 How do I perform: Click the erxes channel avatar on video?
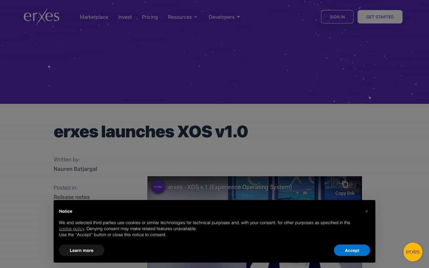coord(158,187)
